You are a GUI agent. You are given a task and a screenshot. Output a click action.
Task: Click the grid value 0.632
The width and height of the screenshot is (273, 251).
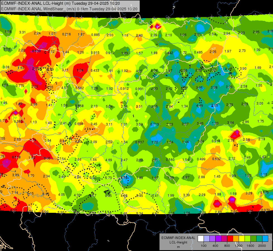pyautogui.click(x=216, y=159)
